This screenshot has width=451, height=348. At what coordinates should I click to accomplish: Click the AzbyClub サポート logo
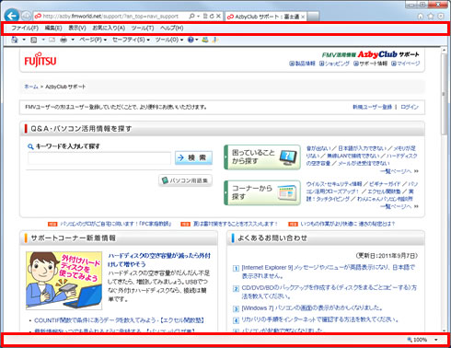[x=370, y=54]
